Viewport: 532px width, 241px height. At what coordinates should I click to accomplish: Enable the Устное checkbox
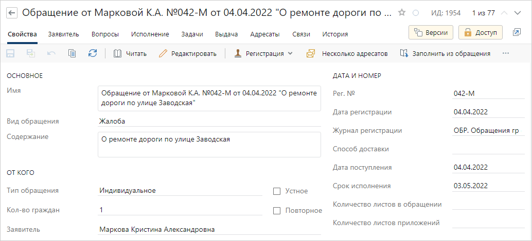click(277, 191)
